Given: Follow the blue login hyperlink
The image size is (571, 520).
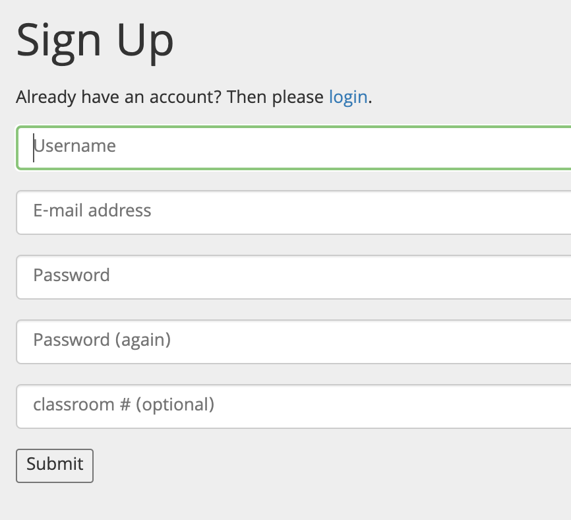Looking at the screenshot, I should [x=348, y=98].
